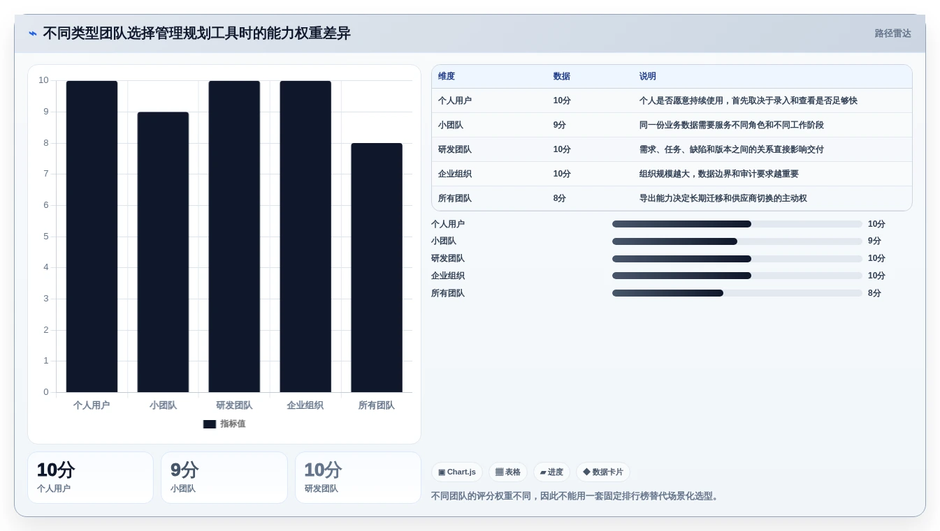Click the 路径雷达 label in the header
Image resolution: width=940 pixels, height=531 pixels.
(x=892, y=33)
